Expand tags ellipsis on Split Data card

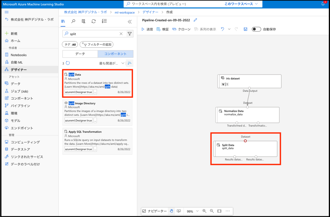[x=95, y=92]
